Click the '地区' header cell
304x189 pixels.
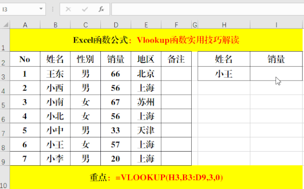146,59
